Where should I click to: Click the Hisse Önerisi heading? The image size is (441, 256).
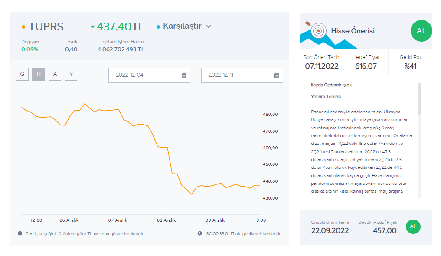[353, 31]
